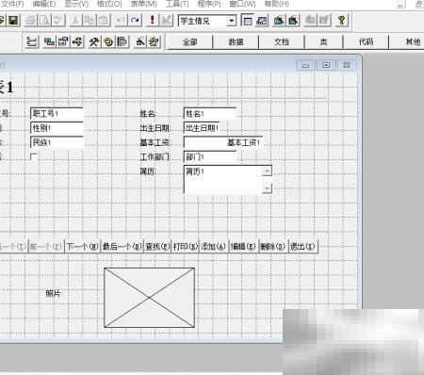
Task: Open the 表单(M) menu
Action: (144, 4)
